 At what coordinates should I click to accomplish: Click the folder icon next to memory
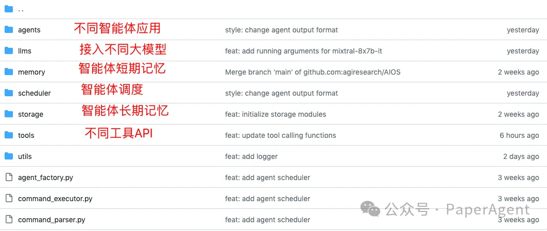[x=8, y=72]
